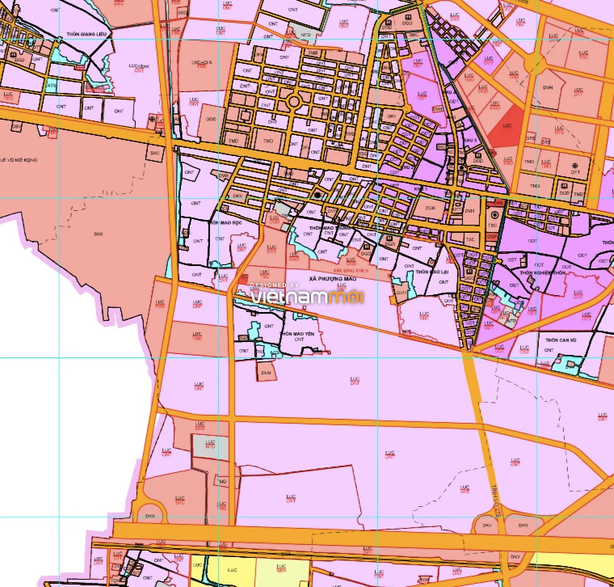This screenshot has height=587, width=614.
Task: Click the book icon on the DGD parcel near DYT
Action: 564,187
